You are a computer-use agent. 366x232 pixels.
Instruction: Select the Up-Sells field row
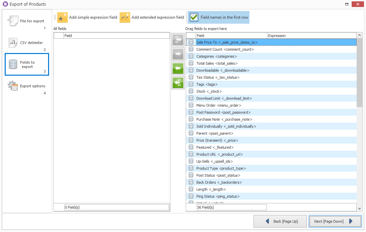[x=271, y=161]
